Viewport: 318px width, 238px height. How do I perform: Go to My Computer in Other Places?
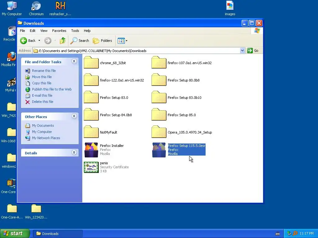[42, 132]
